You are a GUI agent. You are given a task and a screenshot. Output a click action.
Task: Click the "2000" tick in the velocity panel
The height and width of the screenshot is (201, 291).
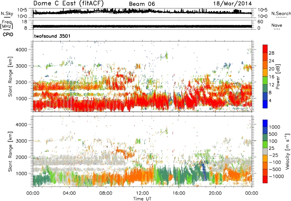click(21, 157)
